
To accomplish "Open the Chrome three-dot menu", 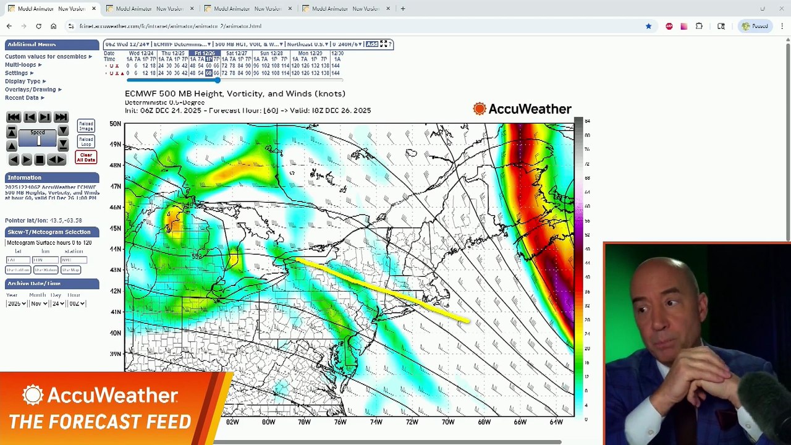I will pos(782,26).
